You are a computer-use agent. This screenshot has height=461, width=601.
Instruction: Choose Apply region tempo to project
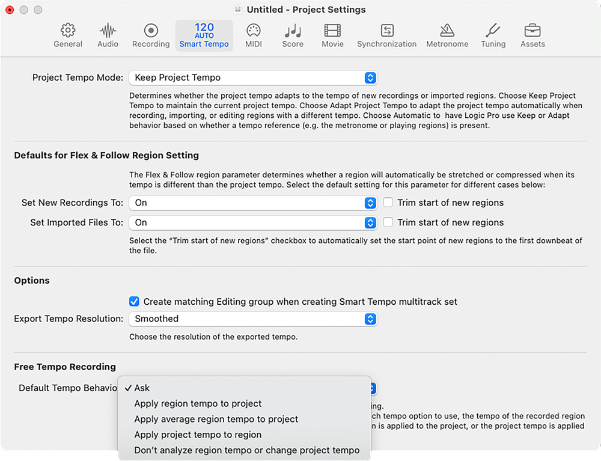point(198,404)
